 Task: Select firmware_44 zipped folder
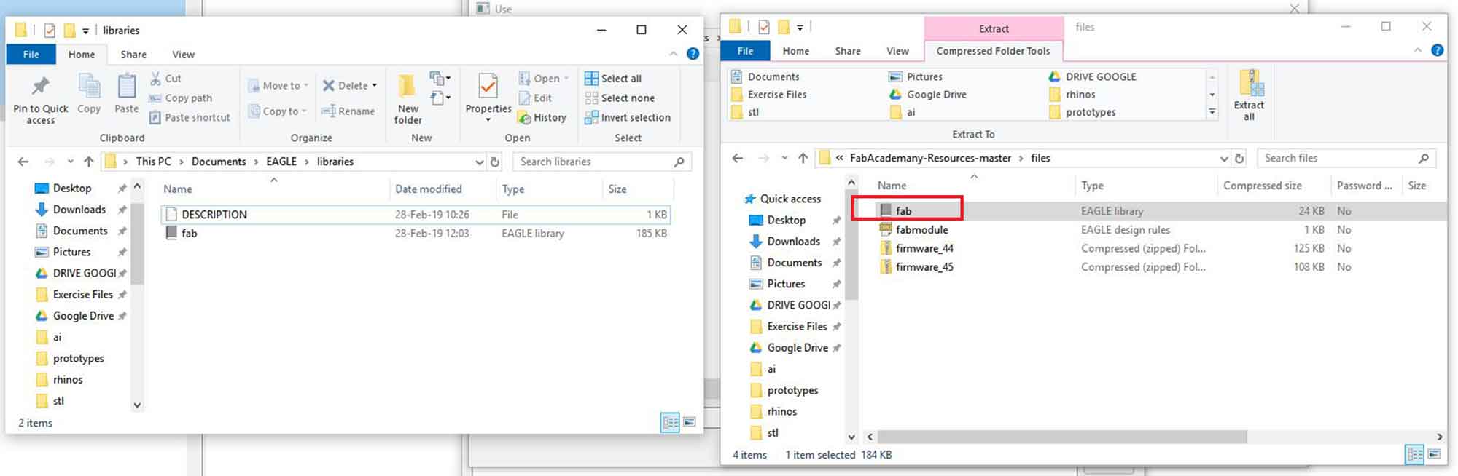924,249
